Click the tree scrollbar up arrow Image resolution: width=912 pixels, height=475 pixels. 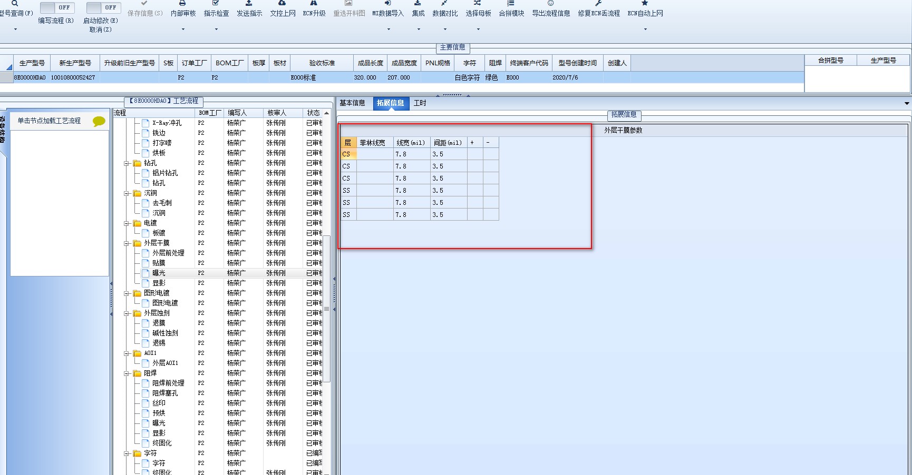(x=327, y=113)
